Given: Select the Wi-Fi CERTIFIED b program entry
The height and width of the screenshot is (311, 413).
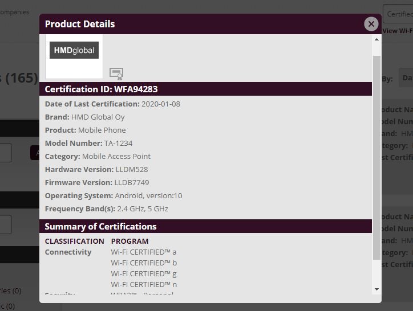Looking at the screenshot, I should (x=144, y=263).
